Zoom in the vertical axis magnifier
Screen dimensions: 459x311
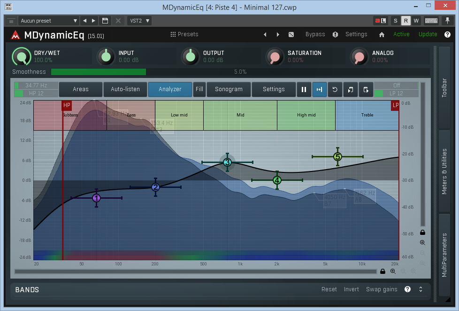click(x=422, y=243)
